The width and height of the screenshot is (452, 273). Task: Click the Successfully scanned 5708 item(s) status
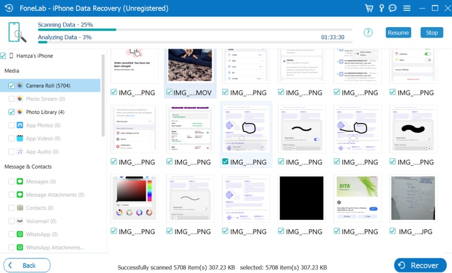[176, 267]
